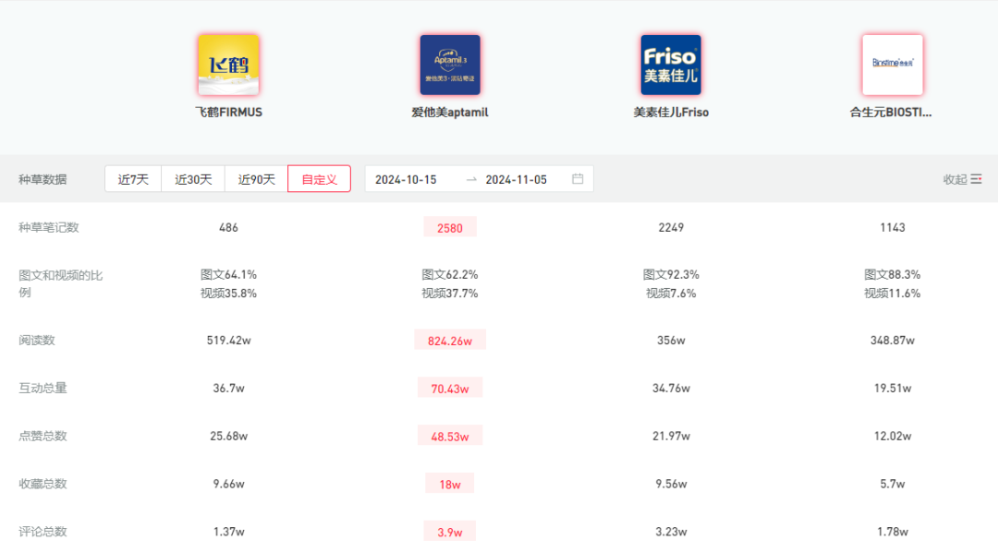Click the 5.7w favorites value
The width and height of the screenshot is (998, 552).
tap(893, 484)
